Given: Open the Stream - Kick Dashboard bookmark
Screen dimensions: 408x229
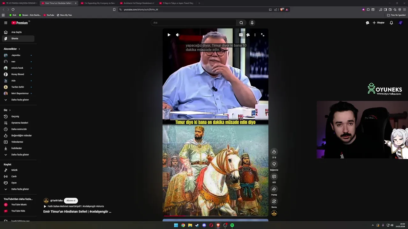Looking at the screenshot, I should coord(30,15).
